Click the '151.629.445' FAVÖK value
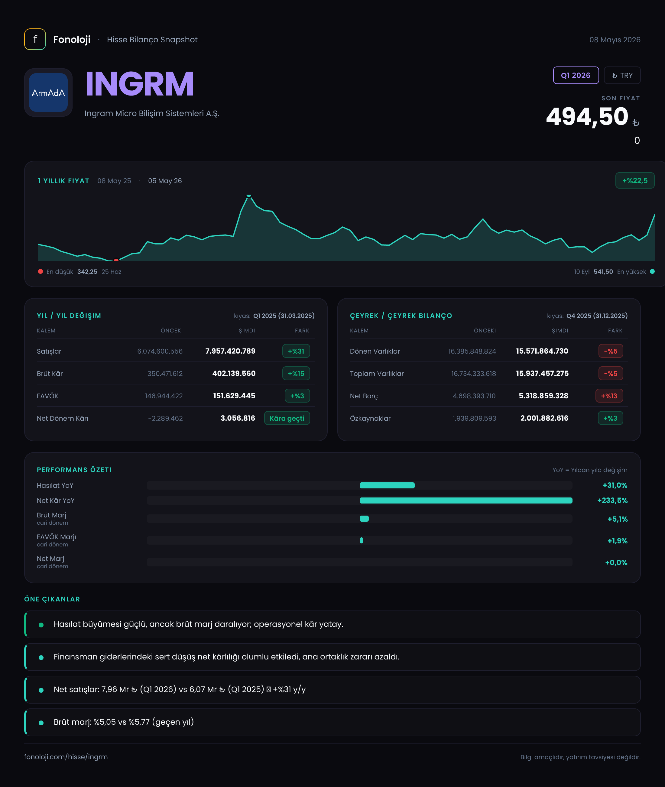This screenshot has width=665, height=787. coord(234,396)
